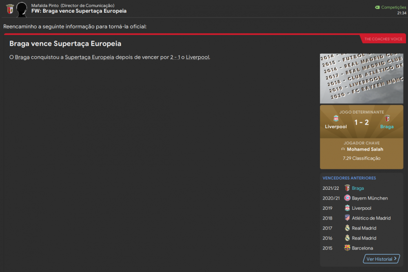This screenshot has width=408, height=272.
Task: Click Liverpool crest in Jogo Determinante panel
Action: [x=336, y=119]
